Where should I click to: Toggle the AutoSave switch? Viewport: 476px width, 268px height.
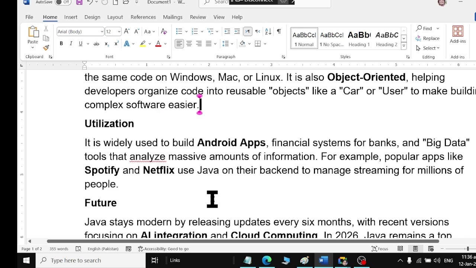[63, 2]
